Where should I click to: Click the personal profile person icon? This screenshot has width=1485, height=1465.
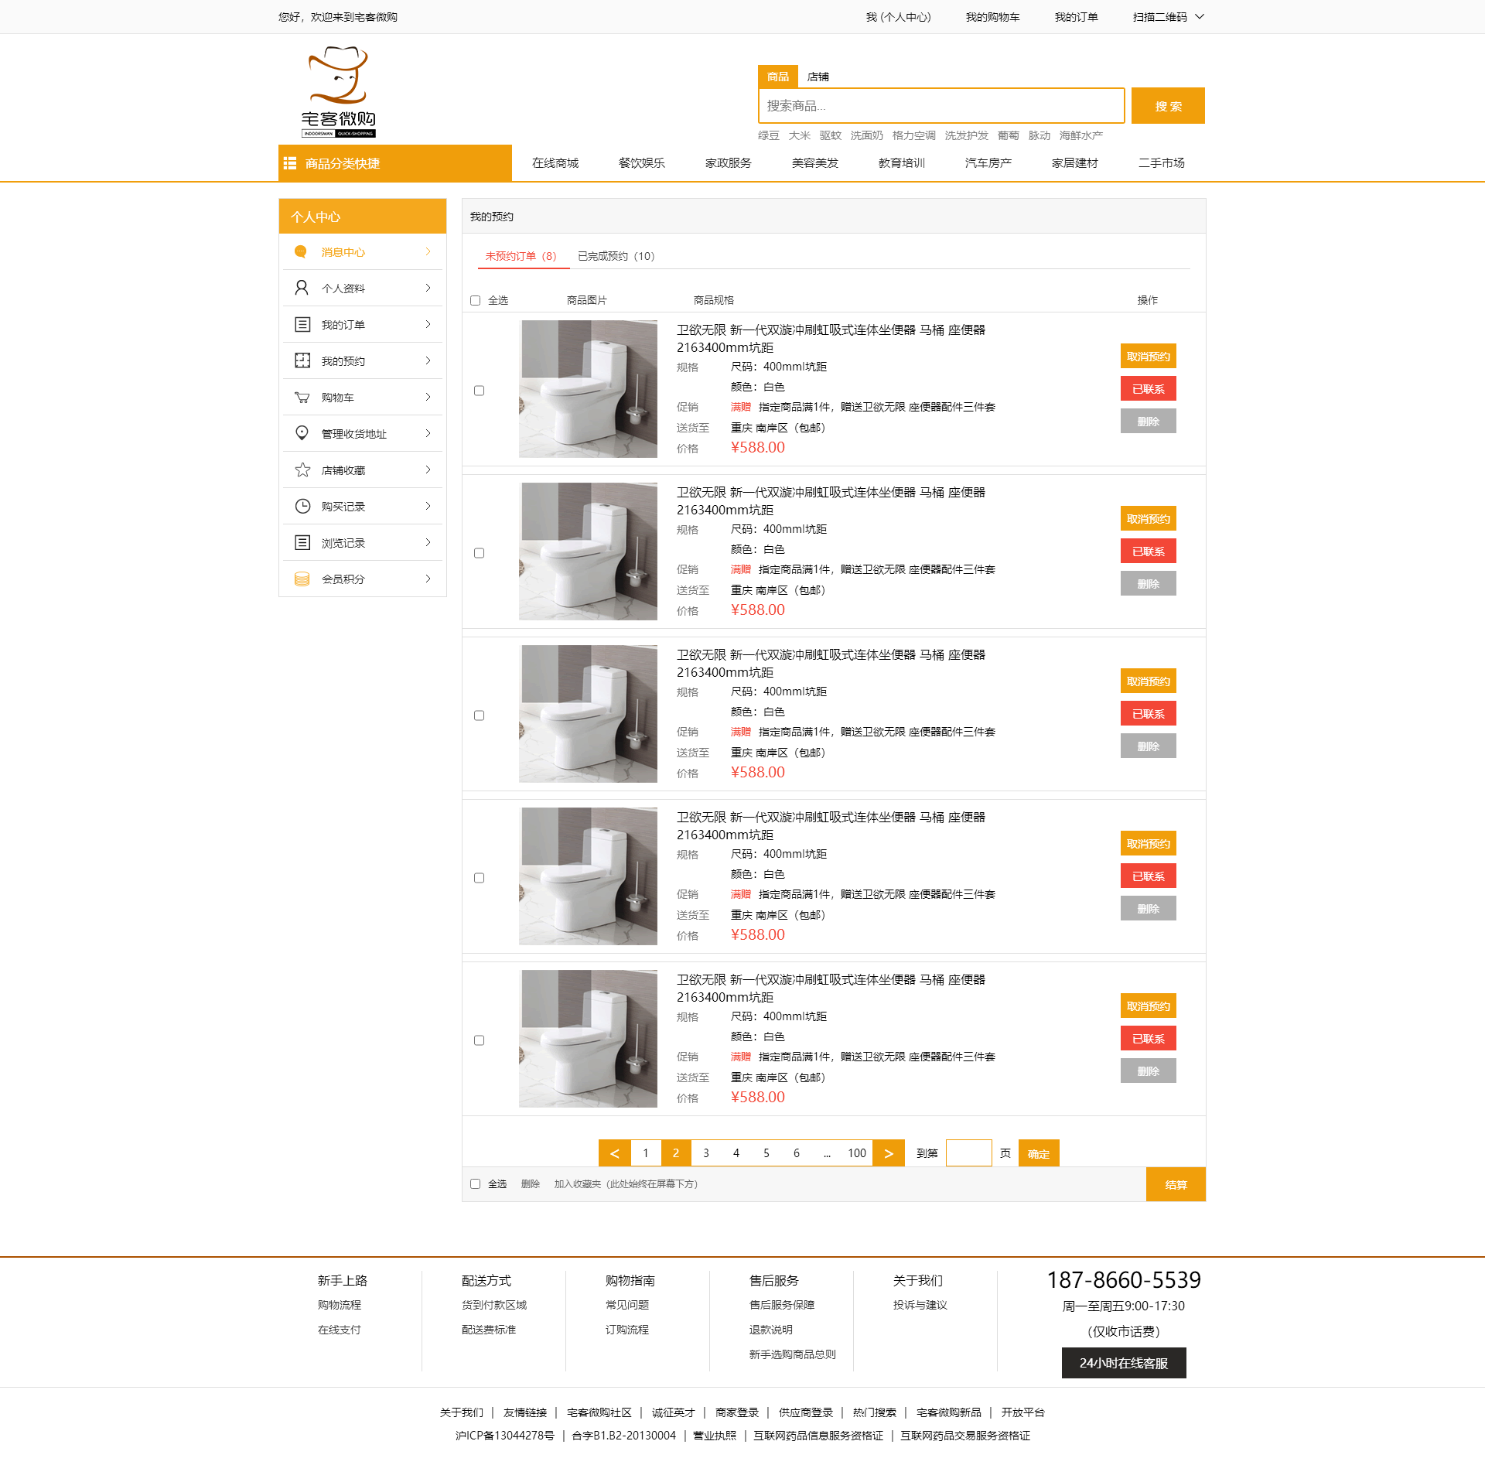pyautogui.click(x=302, y=288)
